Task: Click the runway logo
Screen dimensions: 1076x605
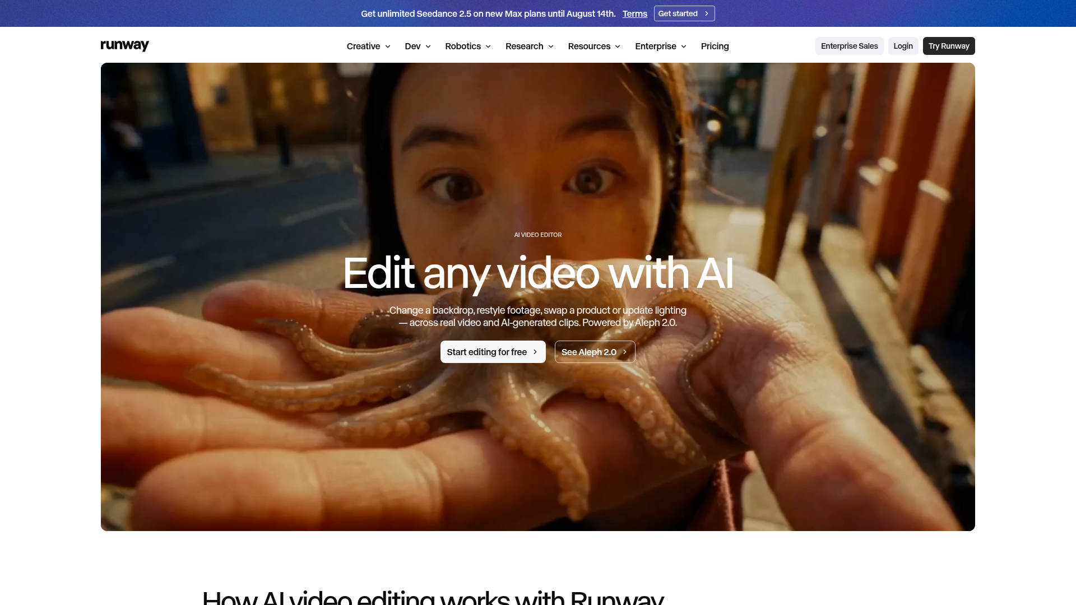Action: (124, 45)
